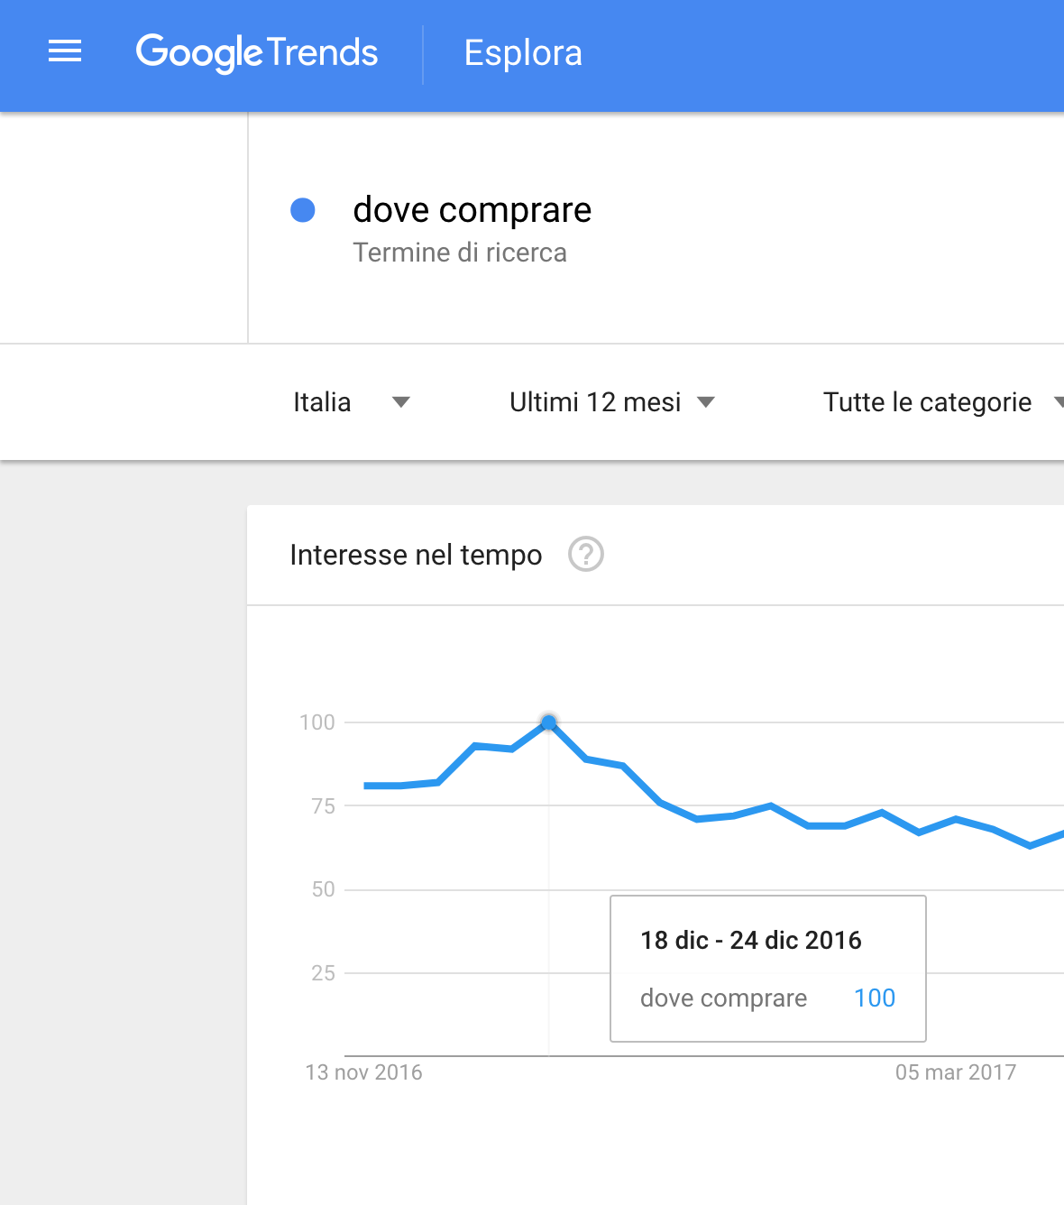Screen dimensions: 1064x1205
Task: Click the Termine di ricerca subtitle
Action: tap(460, 253)
